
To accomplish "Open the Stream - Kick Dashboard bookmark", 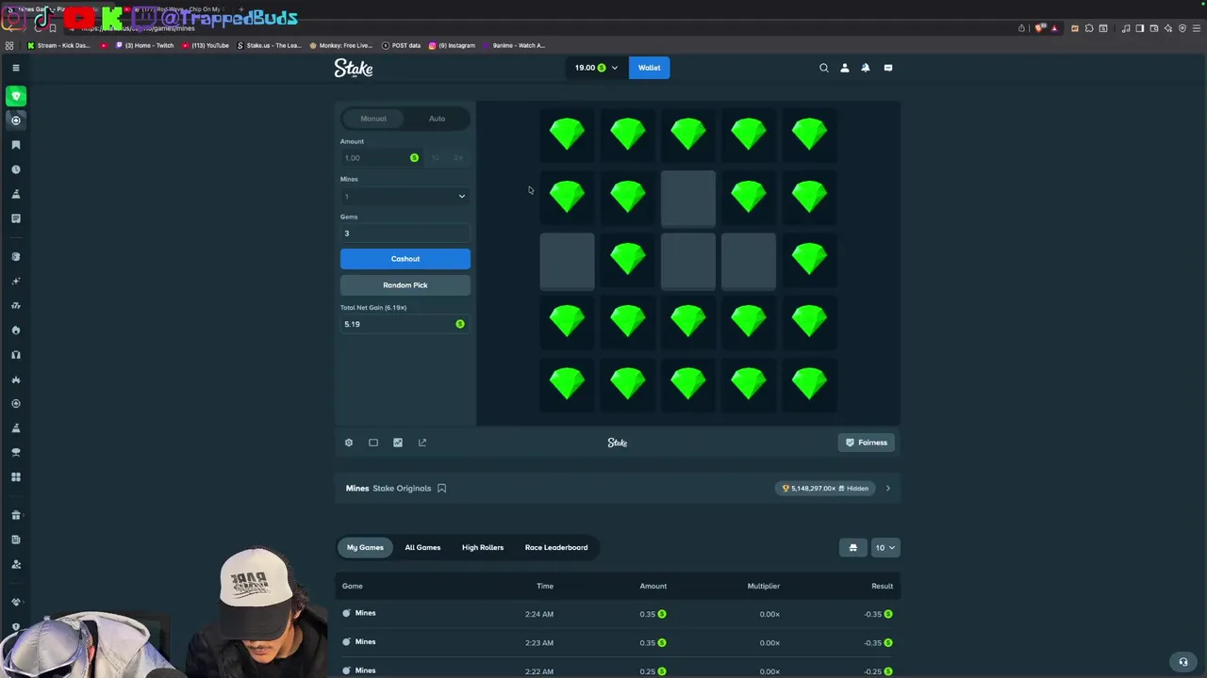I will click(59, 45).
